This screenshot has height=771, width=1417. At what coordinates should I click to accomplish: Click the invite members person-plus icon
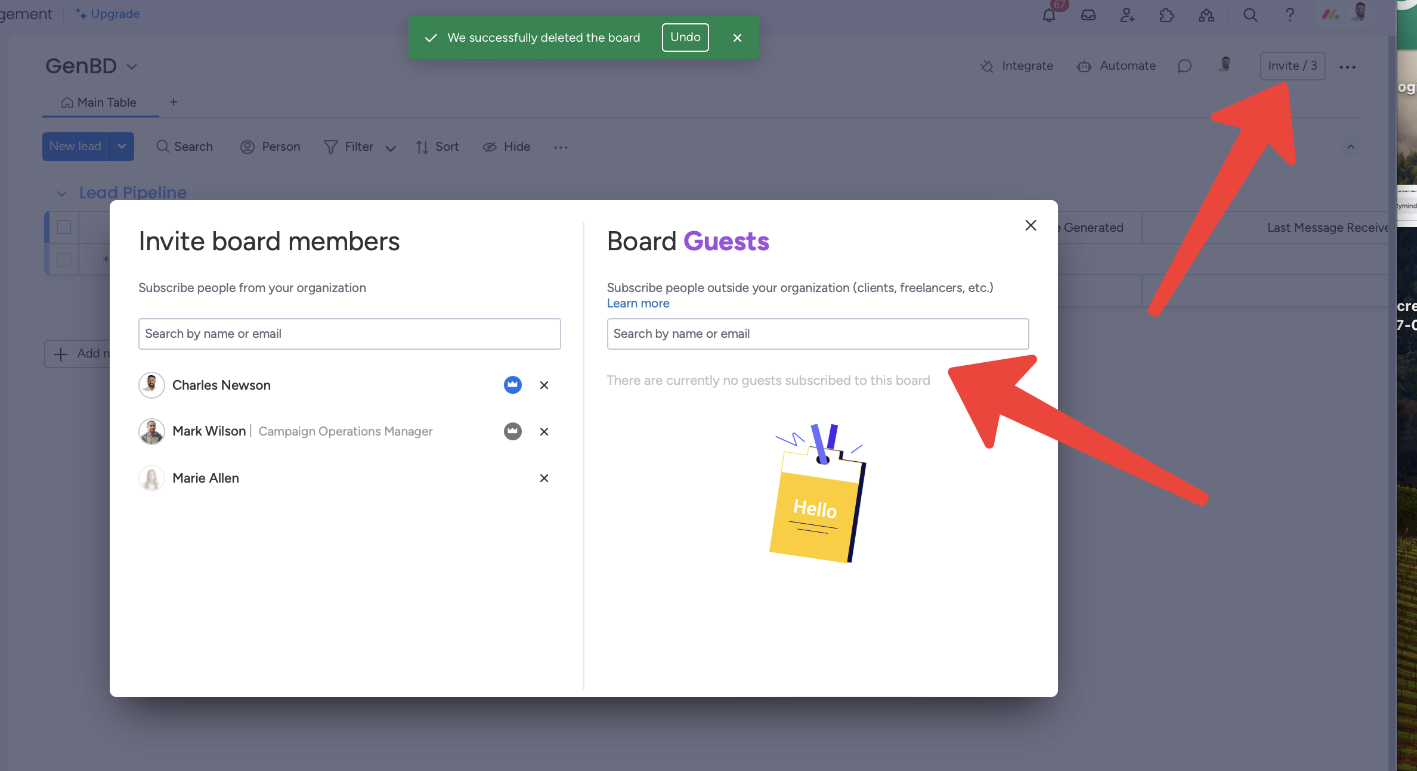pos(1127,15)
